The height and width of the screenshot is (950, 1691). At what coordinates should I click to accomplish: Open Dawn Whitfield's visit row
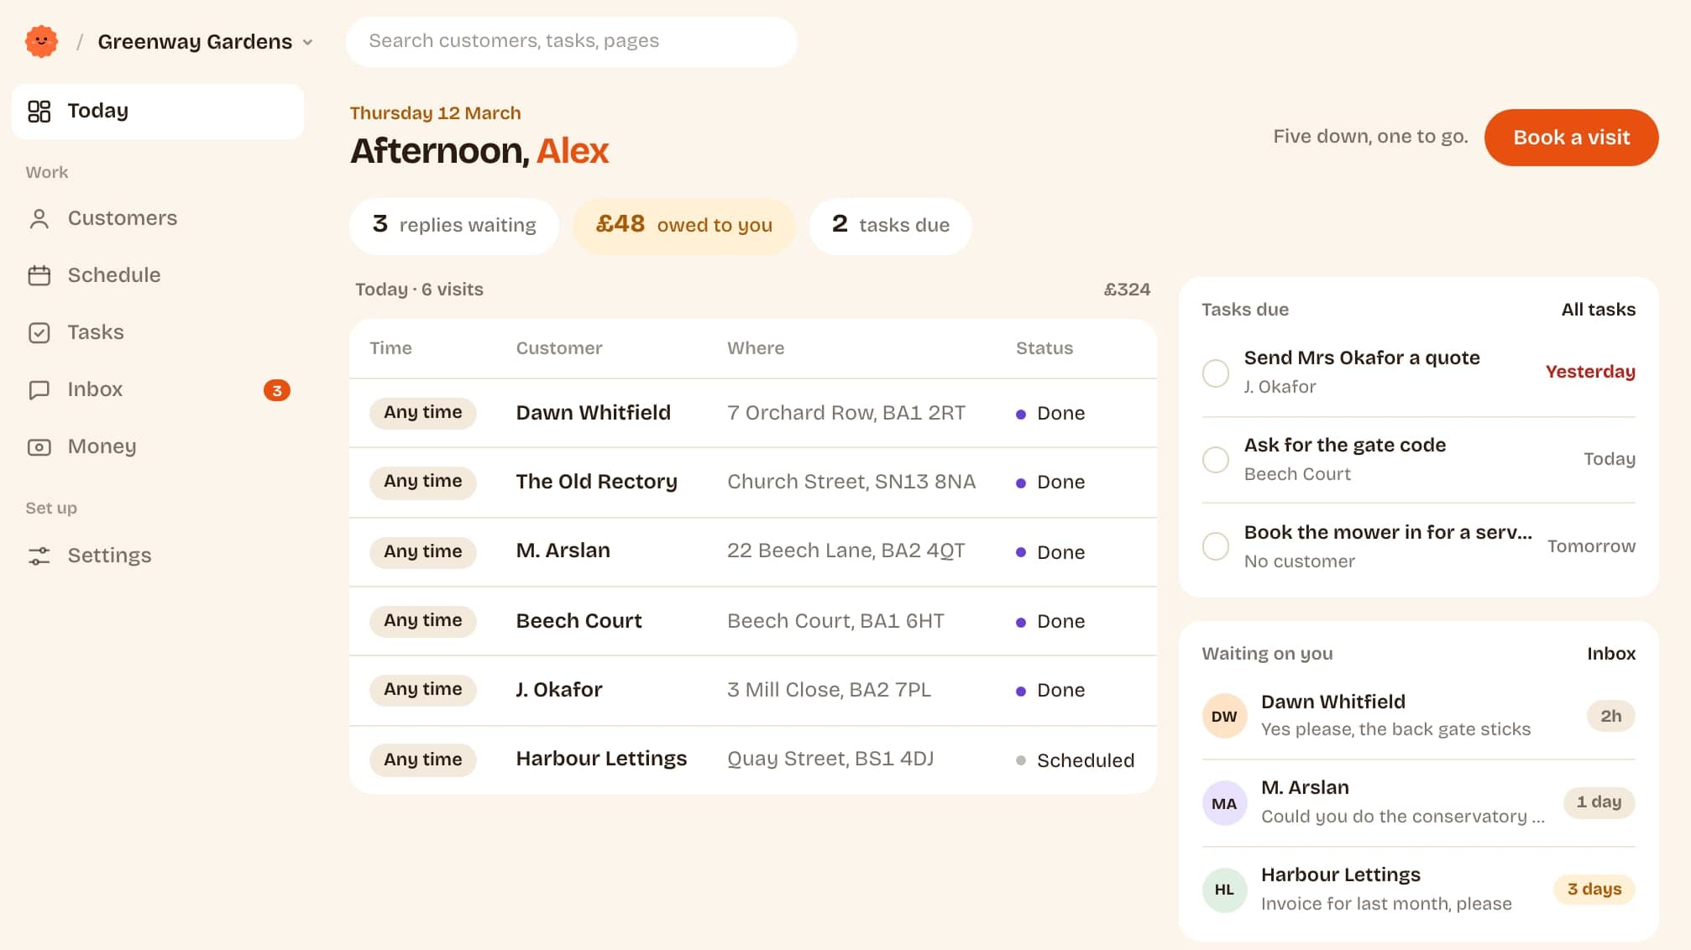752,413
